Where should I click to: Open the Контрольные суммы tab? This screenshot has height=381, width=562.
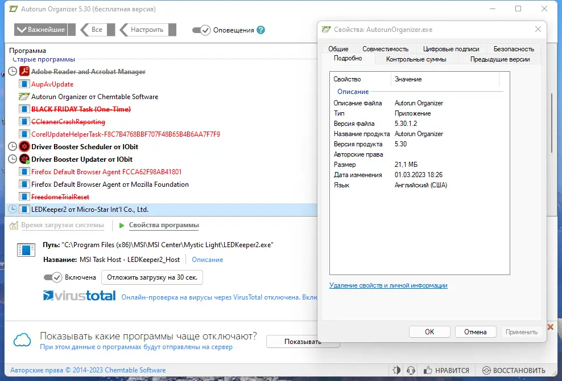[x=416, y=59]
